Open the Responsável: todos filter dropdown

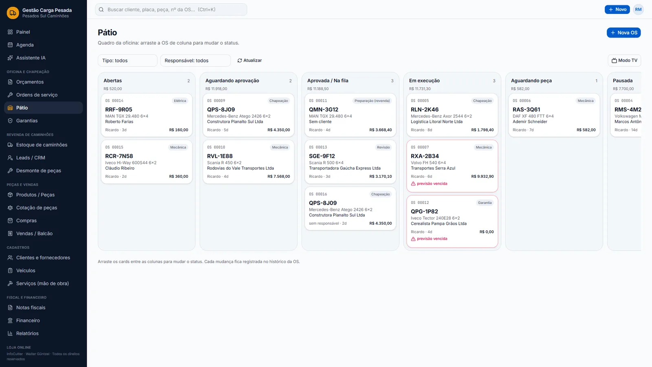point(196,60)
